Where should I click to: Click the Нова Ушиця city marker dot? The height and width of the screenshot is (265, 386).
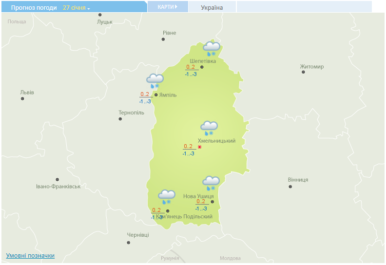tap(212, 201)
